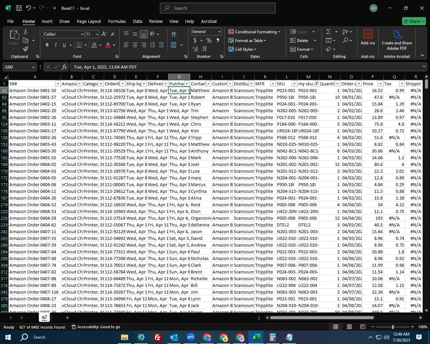Switch to the Page Layout tab
The height and width of the screenshot is (344, 430).
89,21
